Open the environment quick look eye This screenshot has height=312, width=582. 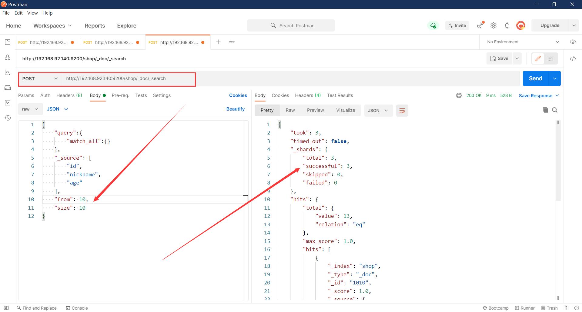(573, 42)
